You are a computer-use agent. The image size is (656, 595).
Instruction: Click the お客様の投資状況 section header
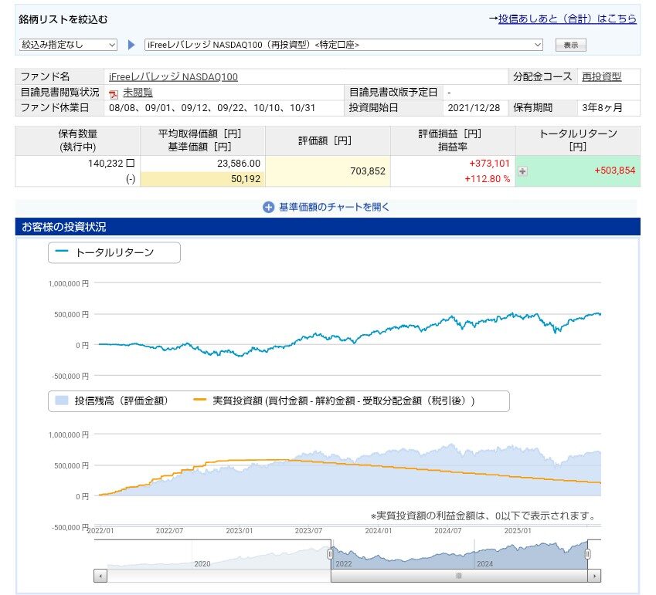[x=328, y=227]
